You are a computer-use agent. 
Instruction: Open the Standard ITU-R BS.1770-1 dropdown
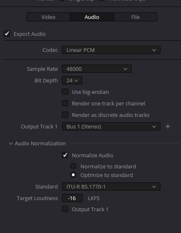click(111, 186)
